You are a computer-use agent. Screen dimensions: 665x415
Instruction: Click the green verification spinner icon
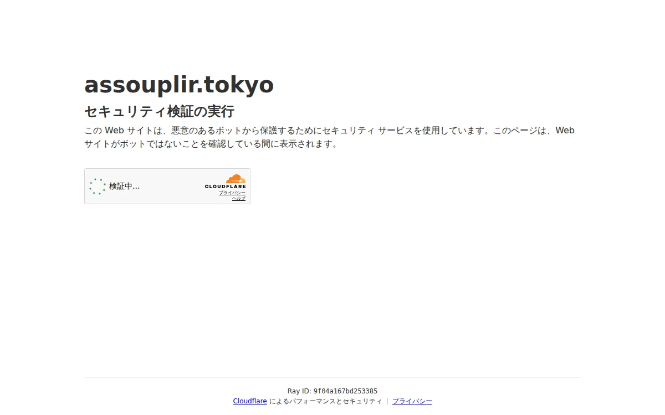pos(98,186)
